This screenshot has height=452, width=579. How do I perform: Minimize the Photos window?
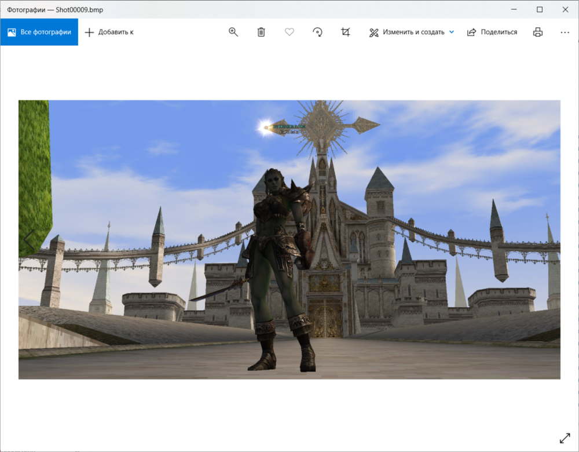514,9
